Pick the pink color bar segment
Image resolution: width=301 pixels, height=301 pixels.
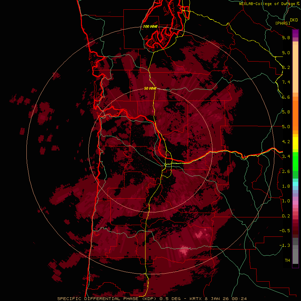pyautogui.click(x=295, y=203)
